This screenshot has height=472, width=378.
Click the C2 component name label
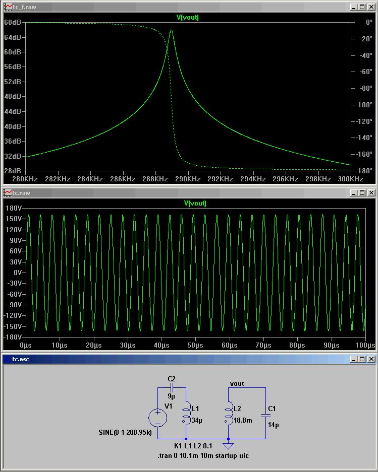[172, 379]
